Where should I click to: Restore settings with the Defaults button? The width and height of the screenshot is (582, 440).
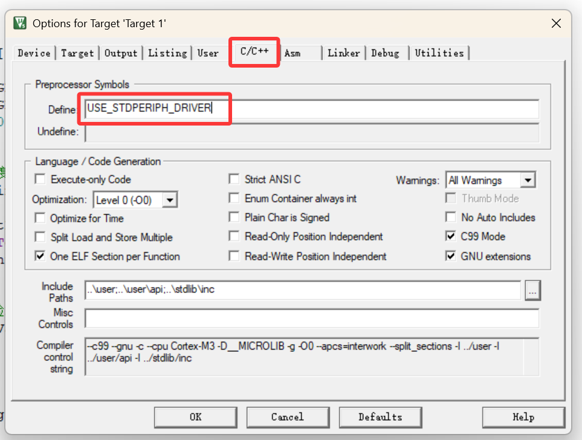click(380, 417)
